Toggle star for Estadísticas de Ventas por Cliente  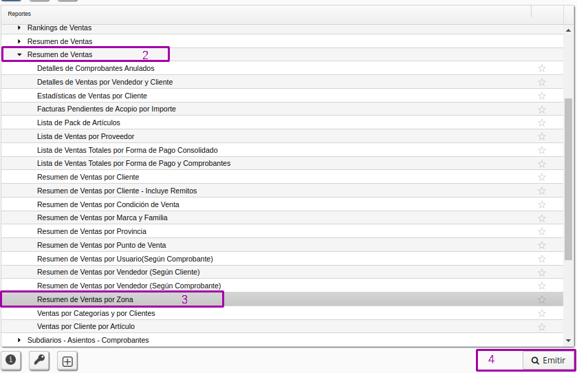pos(542,96)
